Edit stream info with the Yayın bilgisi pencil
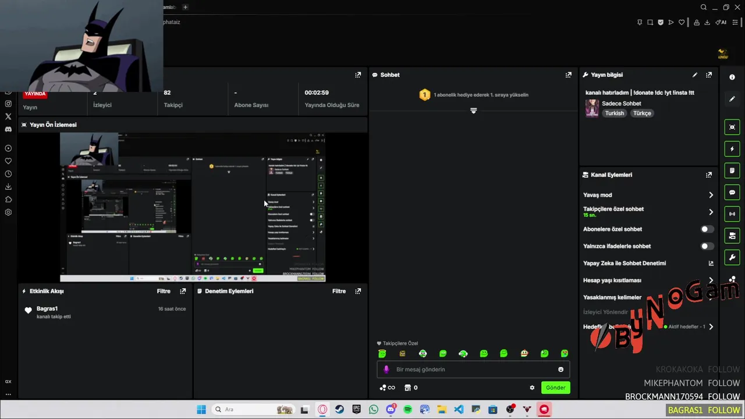Image resolution: width=745 pixels, height=419 pixels. point(695,74)
